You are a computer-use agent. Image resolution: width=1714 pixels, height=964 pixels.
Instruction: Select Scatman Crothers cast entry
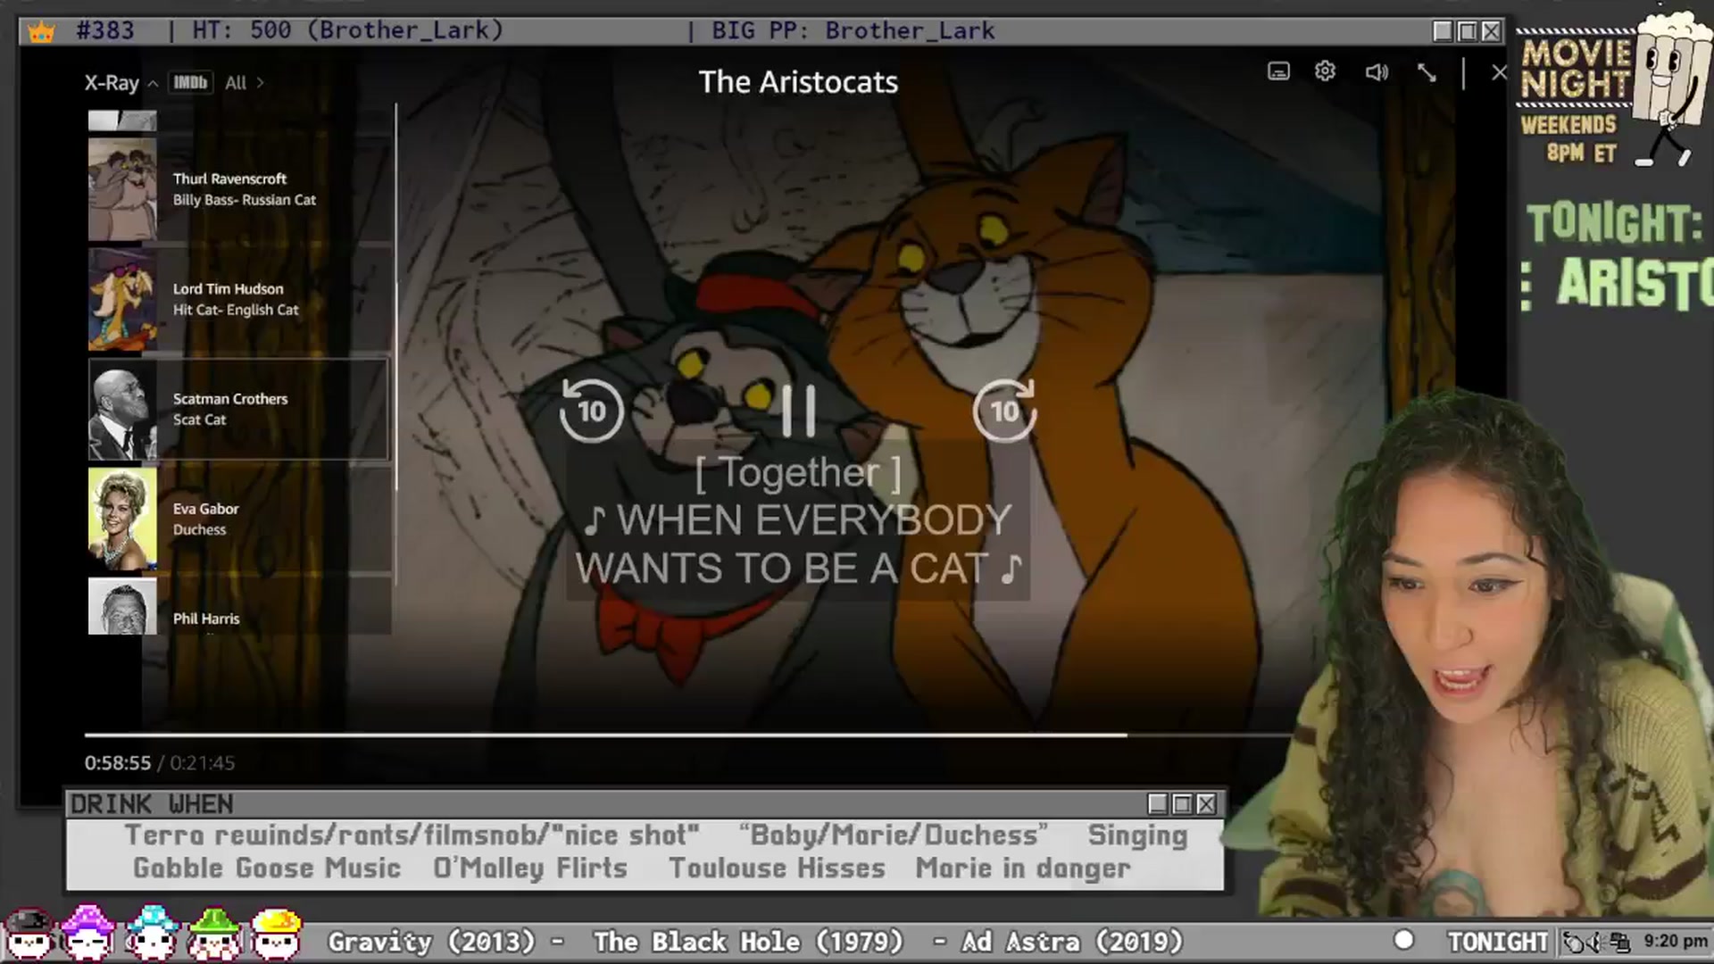[239, 409]
